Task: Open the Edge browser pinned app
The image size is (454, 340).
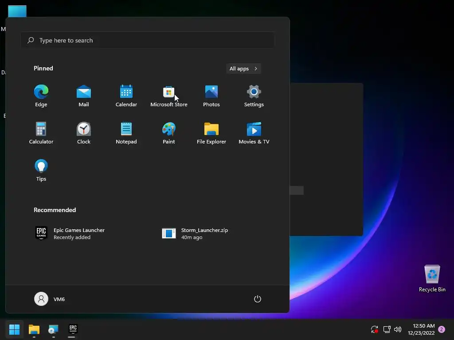Action: tap(41, 96)
